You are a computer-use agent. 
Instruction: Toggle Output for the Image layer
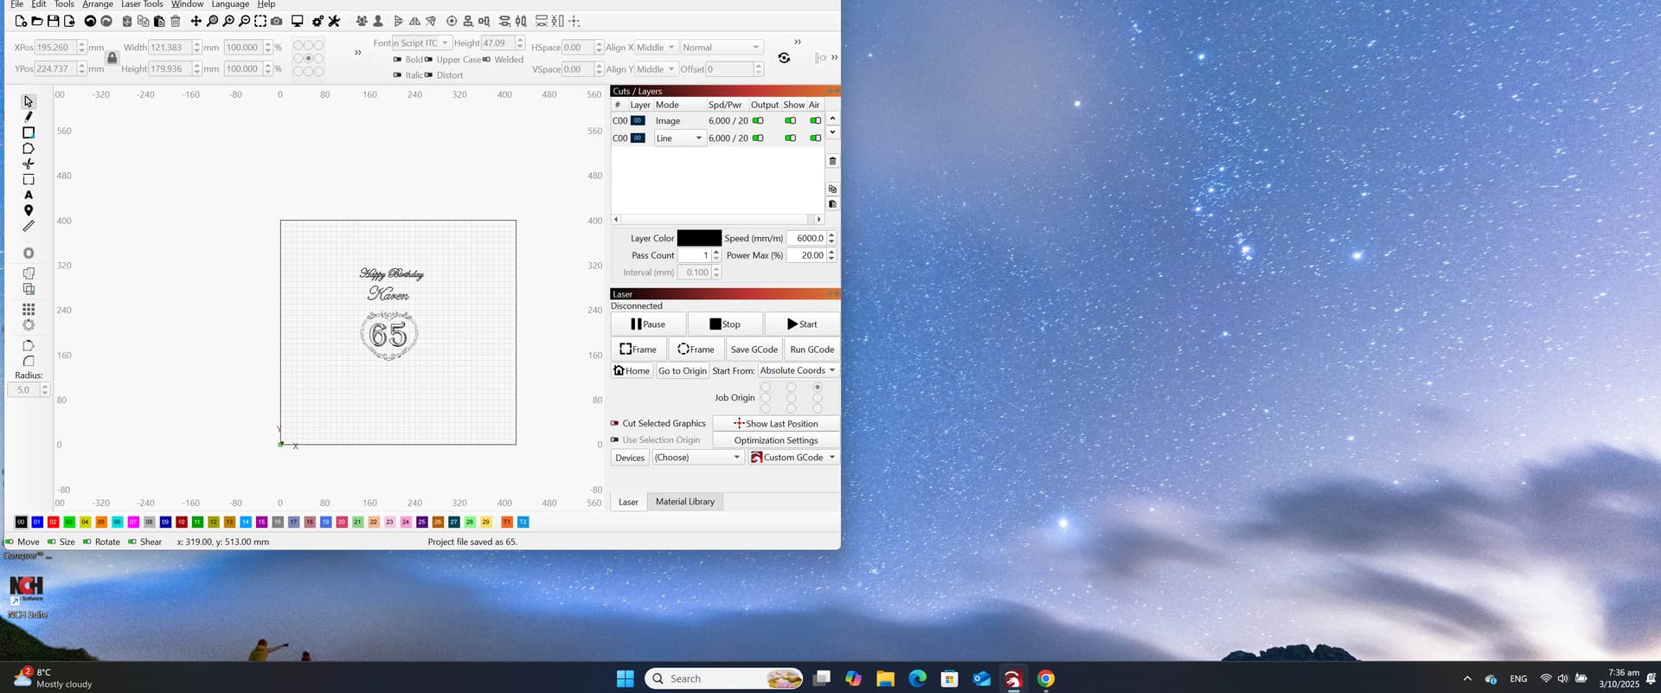click(758, 121)
